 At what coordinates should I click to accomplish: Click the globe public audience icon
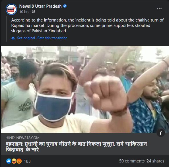pos(34,12)
